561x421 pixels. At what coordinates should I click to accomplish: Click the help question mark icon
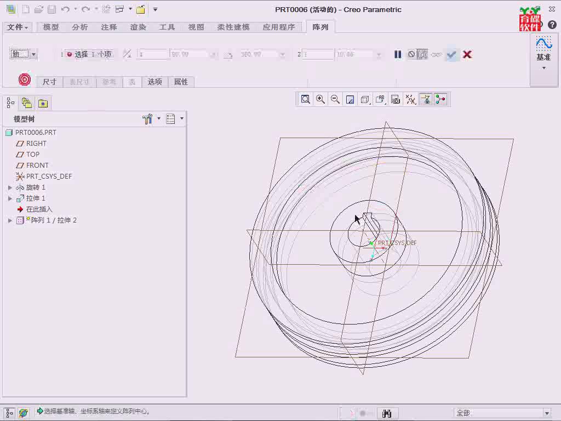[x=552, y=25]
